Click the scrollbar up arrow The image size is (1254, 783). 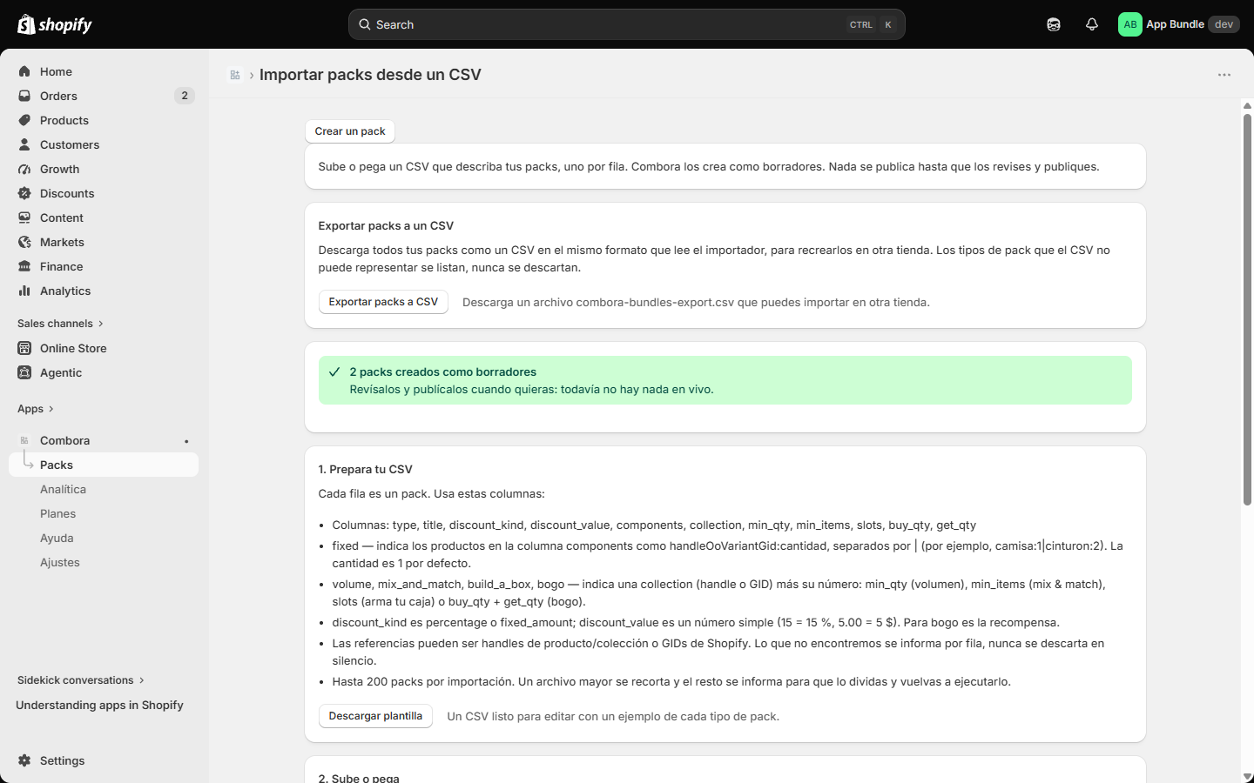pyautogui.click(x=1247, y=106)
